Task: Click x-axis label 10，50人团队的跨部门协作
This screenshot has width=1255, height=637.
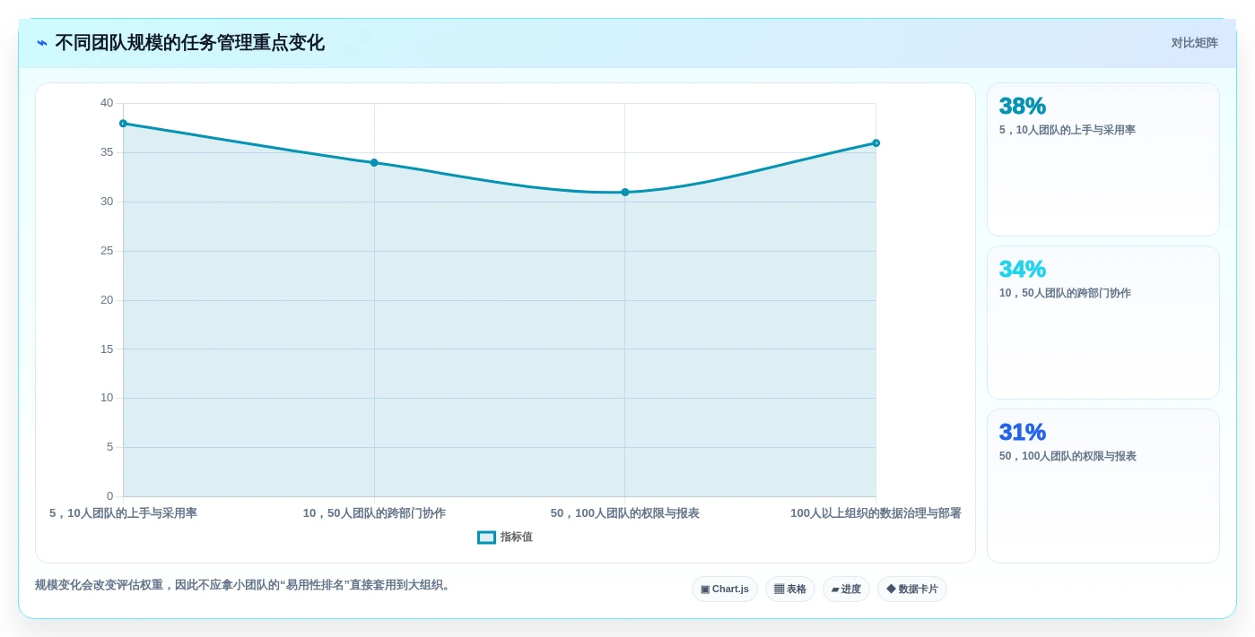Action: (374, 514)
